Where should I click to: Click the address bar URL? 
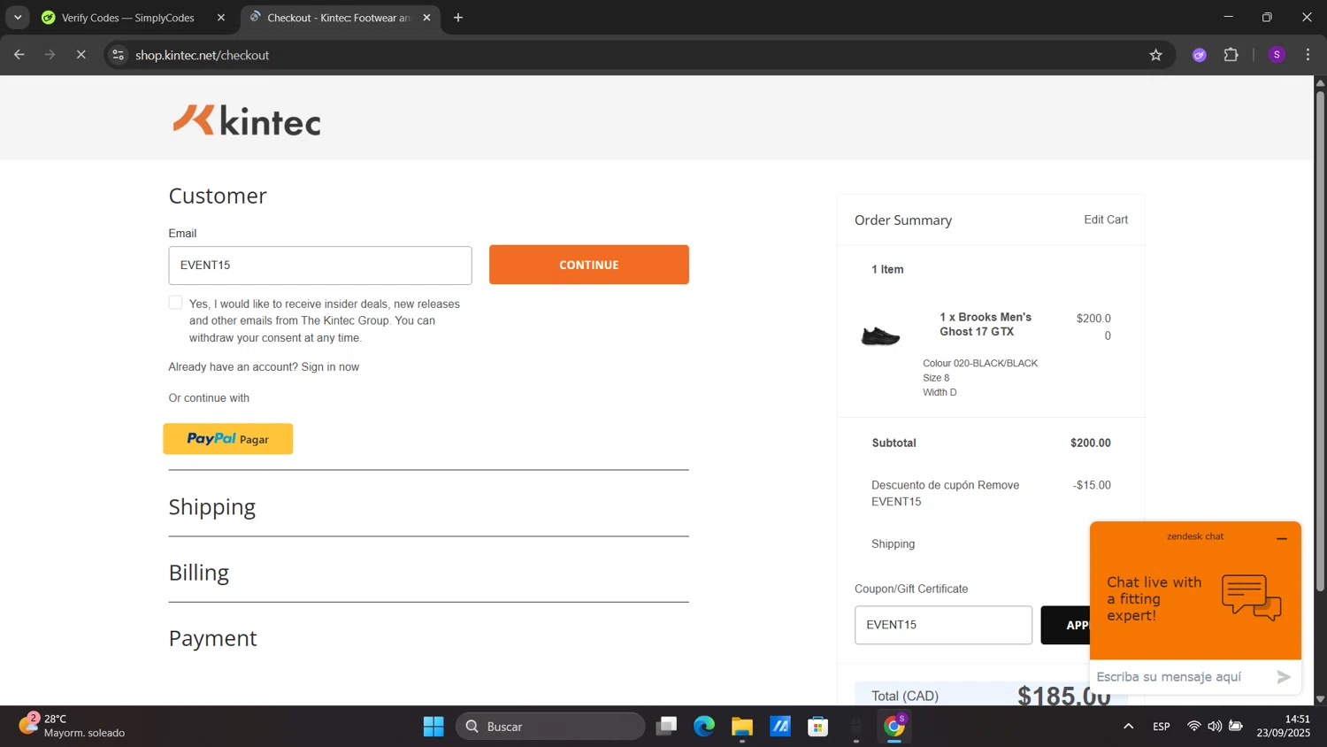(x=203, y=55)
